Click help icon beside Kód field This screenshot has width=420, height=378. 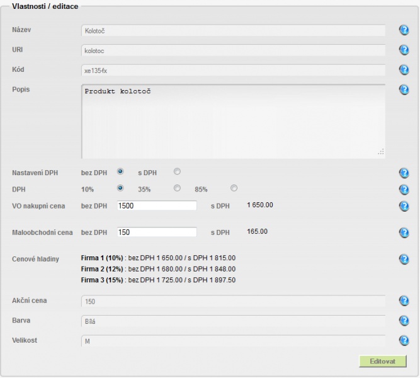click(x=404, y=70)
